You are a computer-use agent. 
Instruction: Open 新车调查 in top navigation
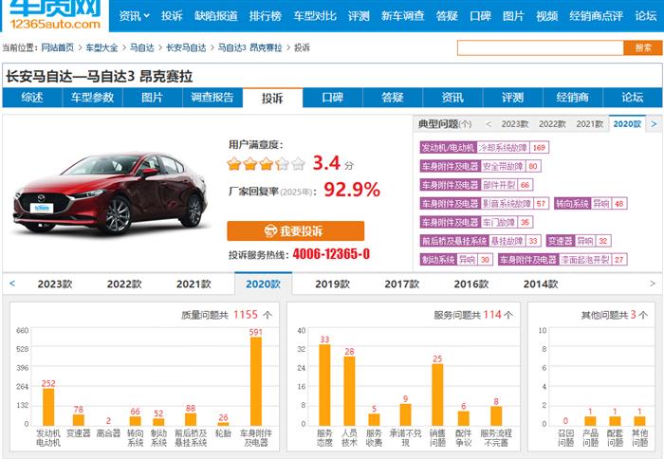(403, 16)
